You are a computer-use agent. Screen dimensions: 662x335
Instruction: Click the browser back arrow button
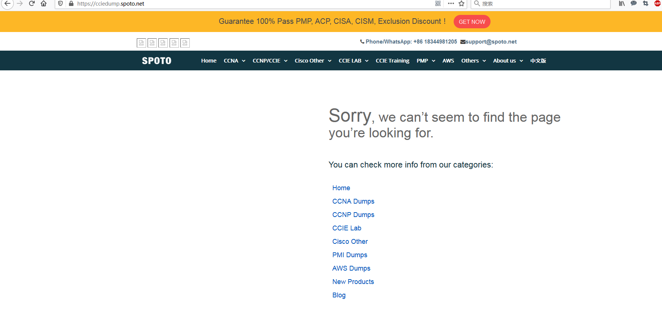7,4
